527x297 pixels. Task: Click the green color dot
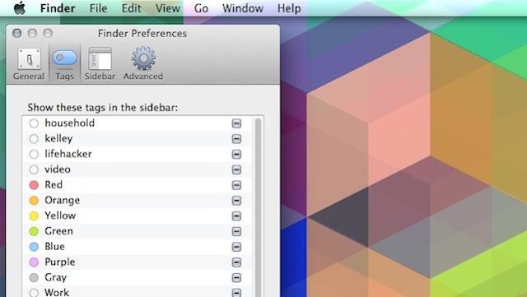pos(34,231)
